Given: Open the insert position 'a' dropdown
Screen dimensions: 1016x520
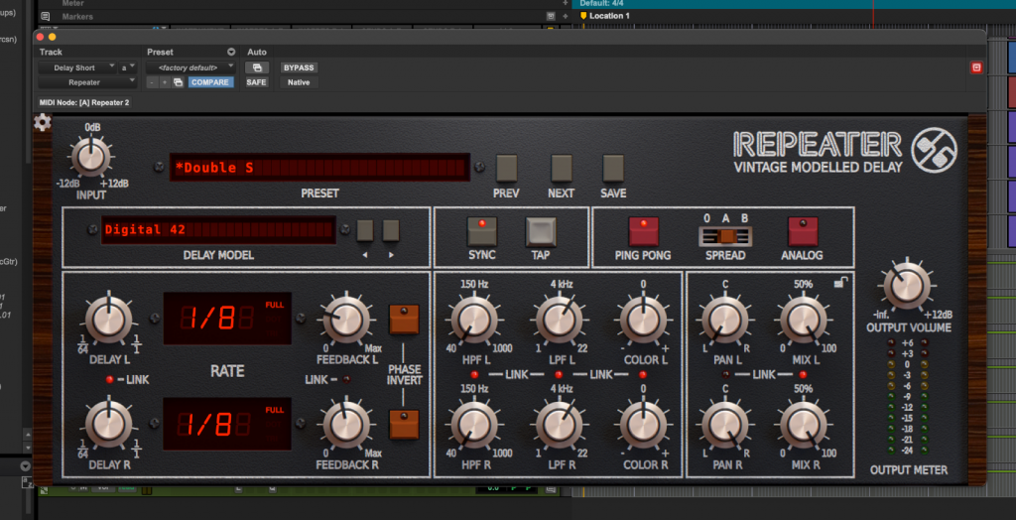Looking at the screenshot, I should (x=128, y=67).
